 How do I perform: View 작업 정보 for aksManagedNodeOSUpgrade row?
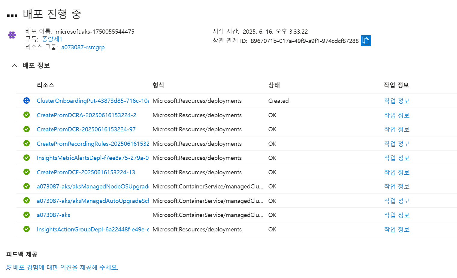coord(397,186)
